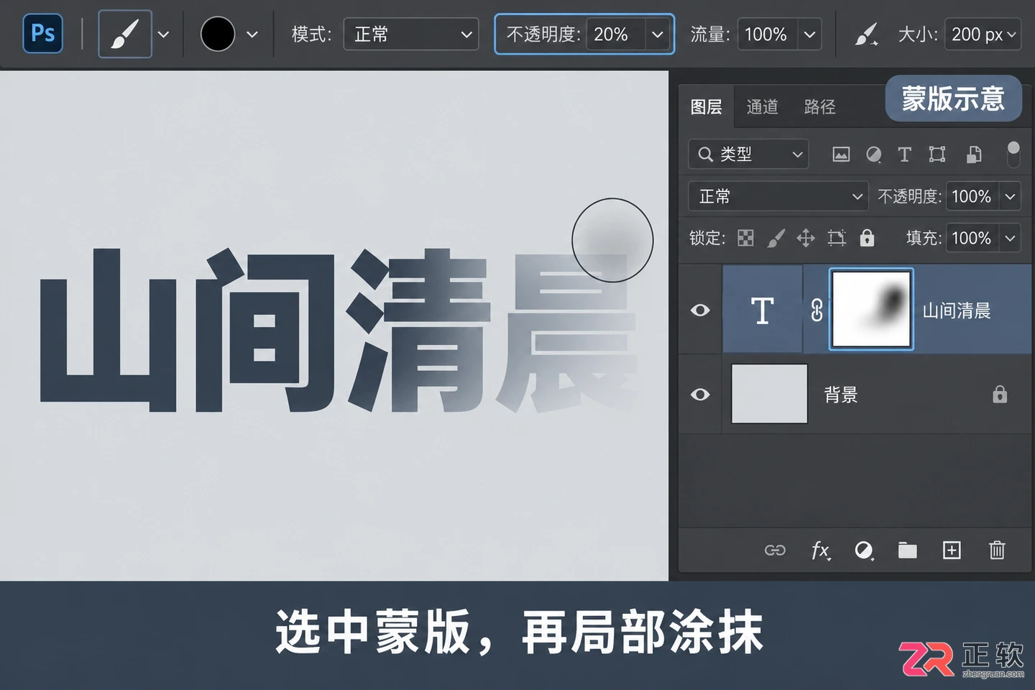This screenshot has width=1035, height=690.
Task: Lock position move icon
Action: point(806,238)
